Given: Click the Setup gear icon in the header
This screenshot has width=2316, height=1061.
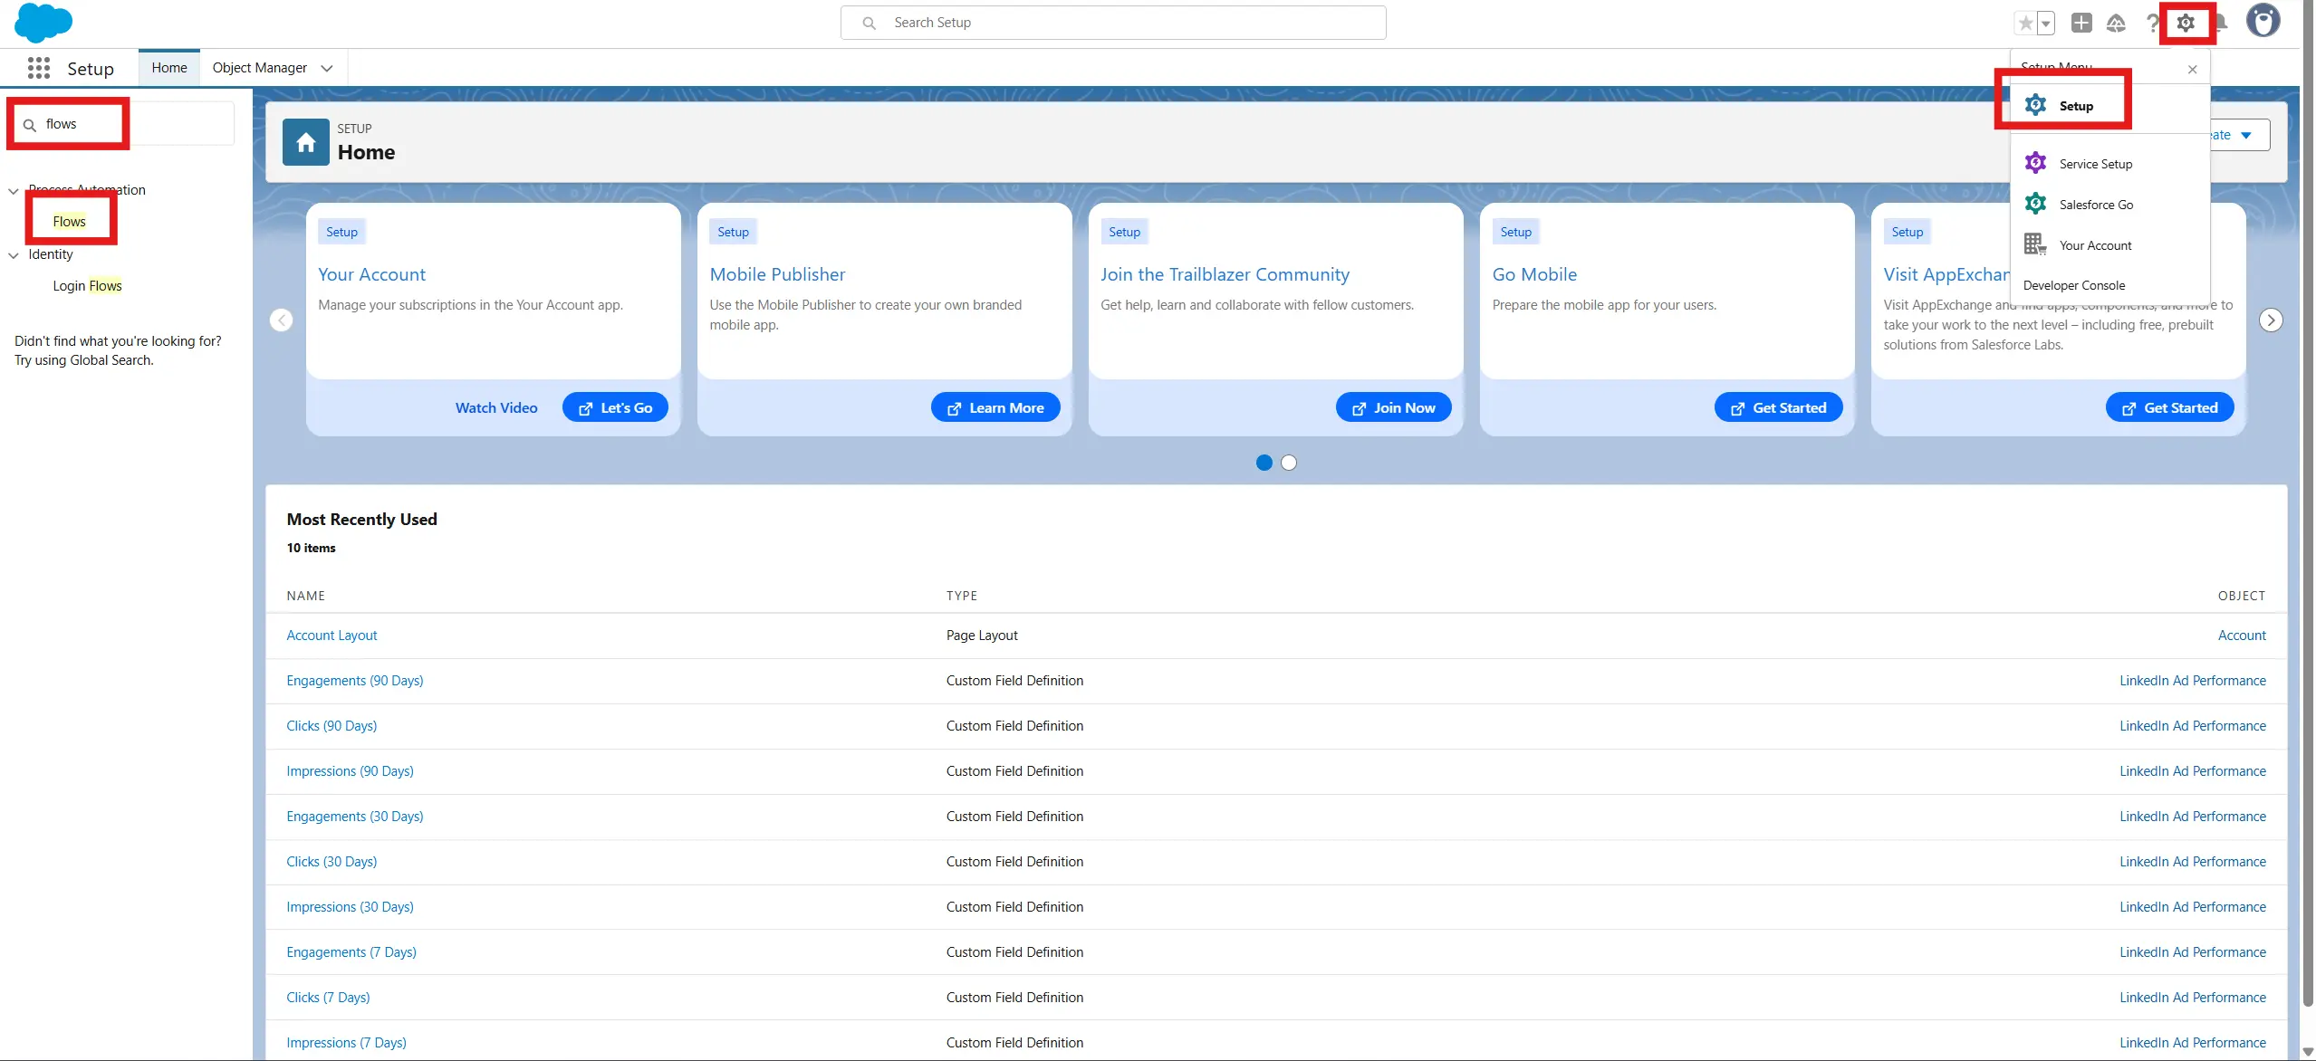Looking at the screenshot, I should 2186,23.
